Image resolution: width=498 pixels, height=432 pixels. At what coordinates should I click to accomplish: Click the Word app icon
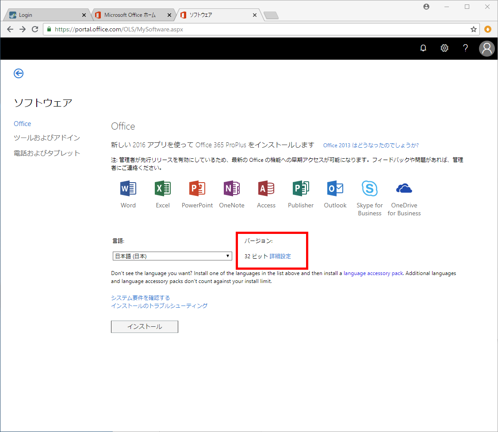click(128, 188)
